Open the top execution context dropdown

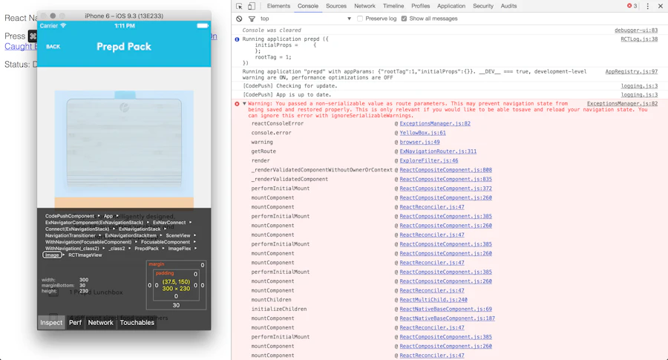pyautogui.click(x=306, y=19)
